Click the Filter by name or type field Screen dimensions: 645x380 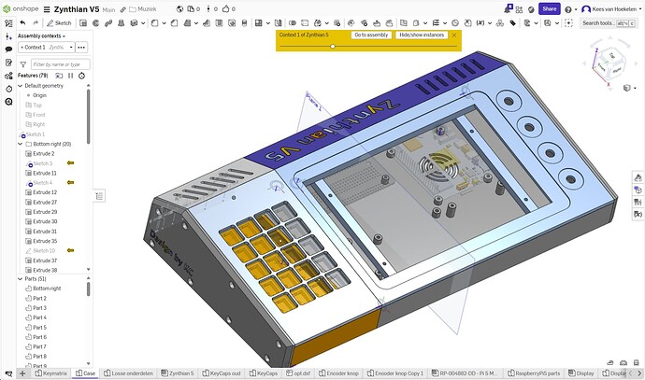coord(61,64)
